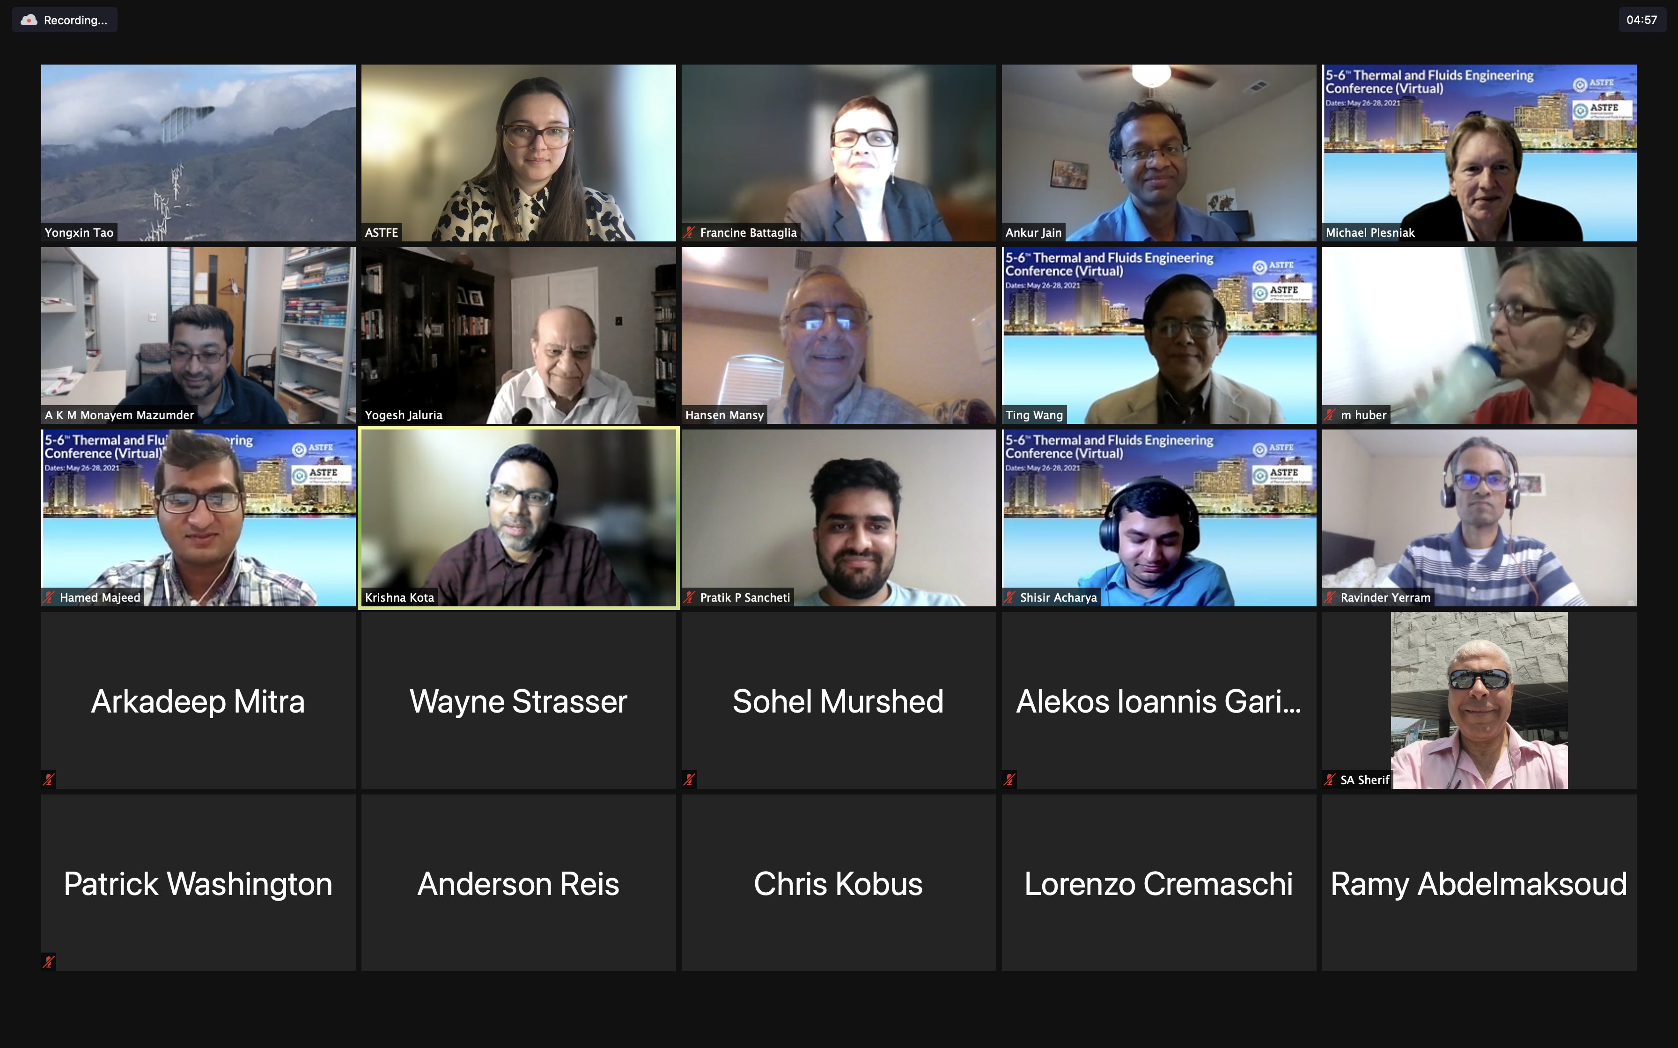Click muted mic icon in Sohel Murshed tile
Image resolution: width=1678 pixels, height=1048 pixels.
click(689, 780)
